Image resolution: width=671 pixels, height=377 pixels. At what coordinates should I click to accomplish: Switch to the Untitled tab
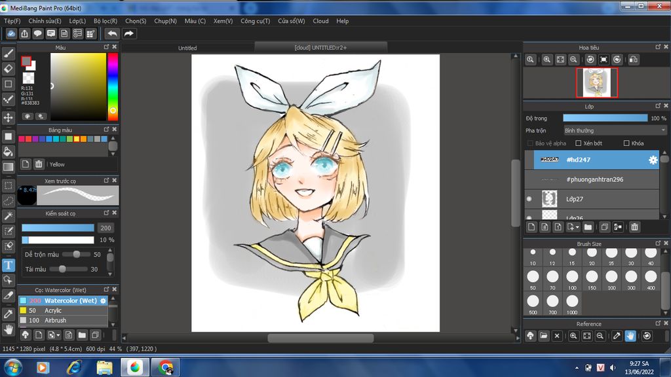(x=187, y=48)
